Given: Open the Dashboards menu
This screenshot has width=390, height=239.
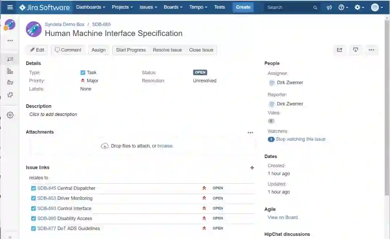Looking at the screenshot, I should pyautogui.click(x=91, y=7).
